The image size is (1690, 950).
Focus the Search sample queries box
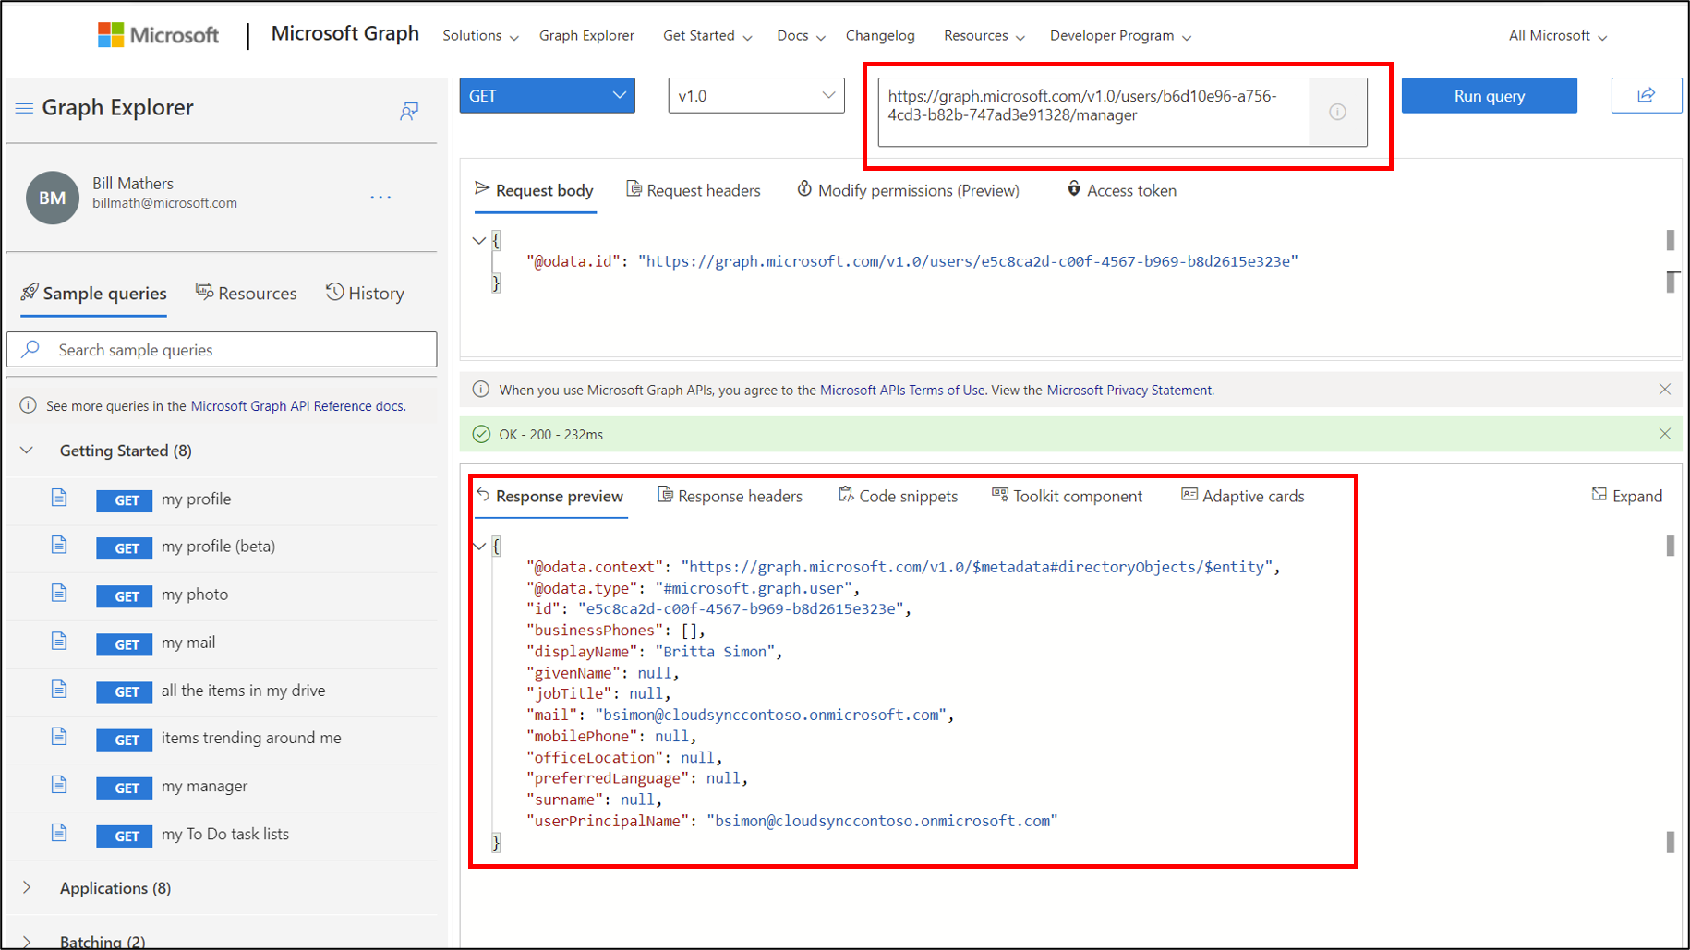point(222,349)
